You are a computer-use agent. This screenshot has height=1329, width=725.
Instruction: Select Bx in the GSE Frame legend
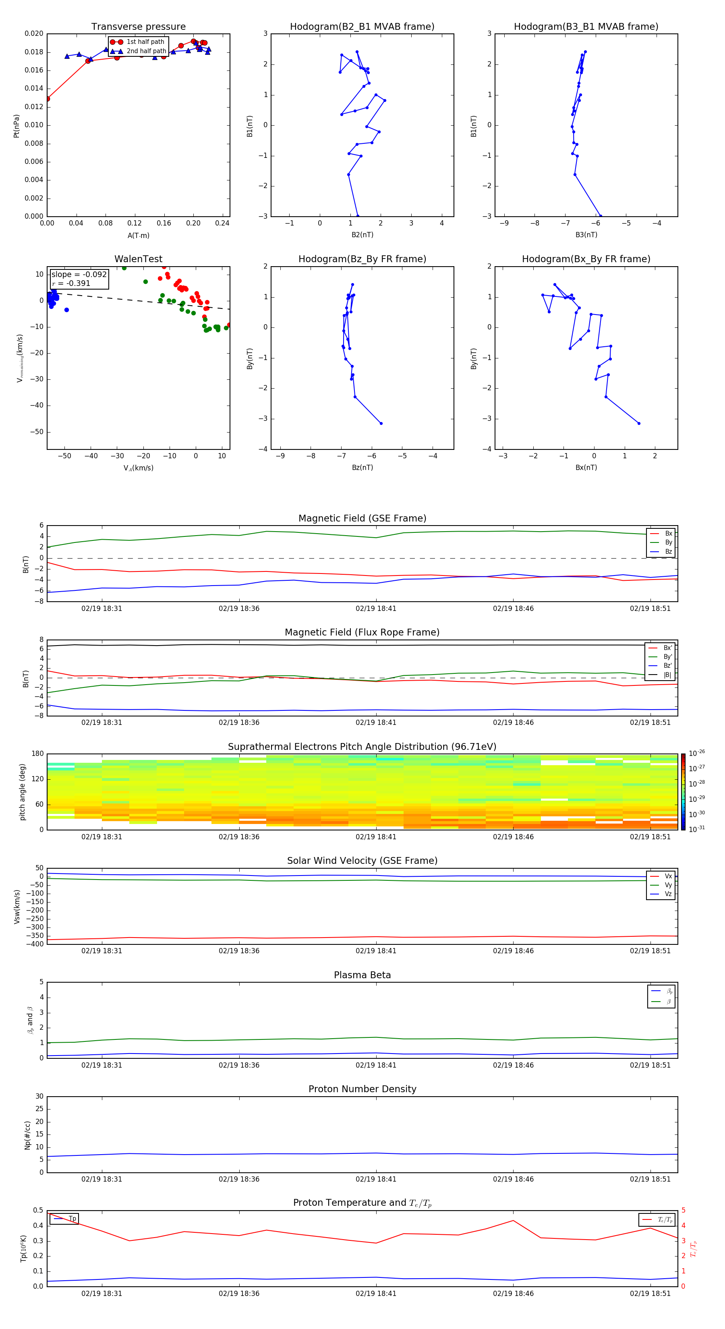(661, 534)
